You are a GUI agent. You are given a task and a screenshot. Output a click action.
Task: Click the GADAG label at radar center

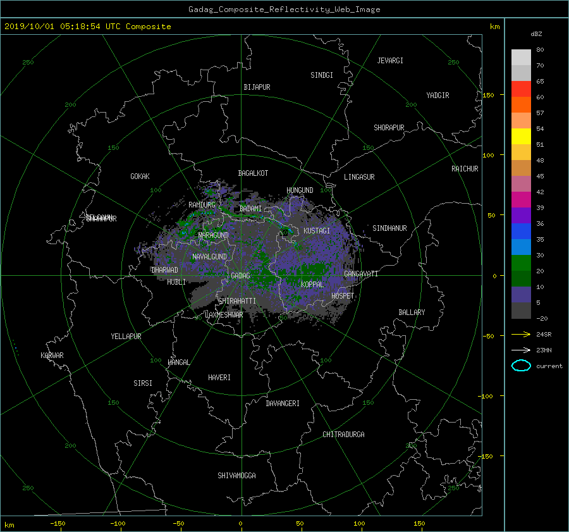coord(240,276)
